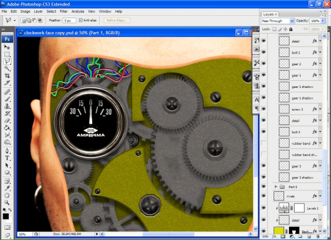
Task: Select the Hand tool
Action: click(7, 195)
